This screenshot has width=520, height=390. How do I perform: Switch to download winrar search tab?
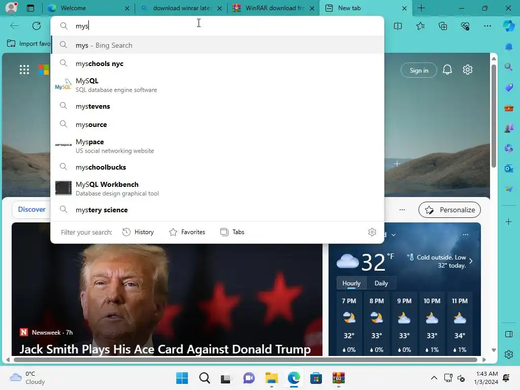coord(181,8)
